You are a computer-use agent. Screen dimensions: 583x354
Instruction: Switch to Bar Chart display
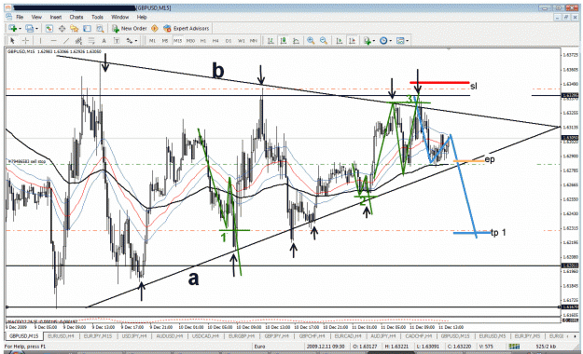(271, 40)
